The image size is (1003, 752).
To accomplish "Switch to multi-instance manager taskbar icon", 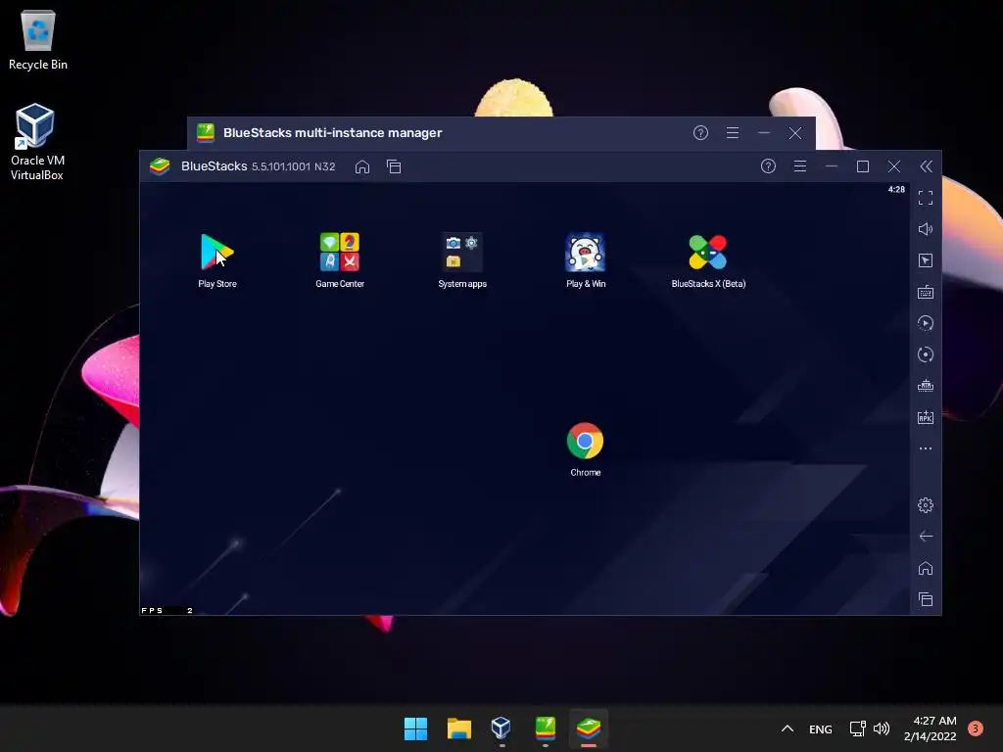I will [545, 728].
